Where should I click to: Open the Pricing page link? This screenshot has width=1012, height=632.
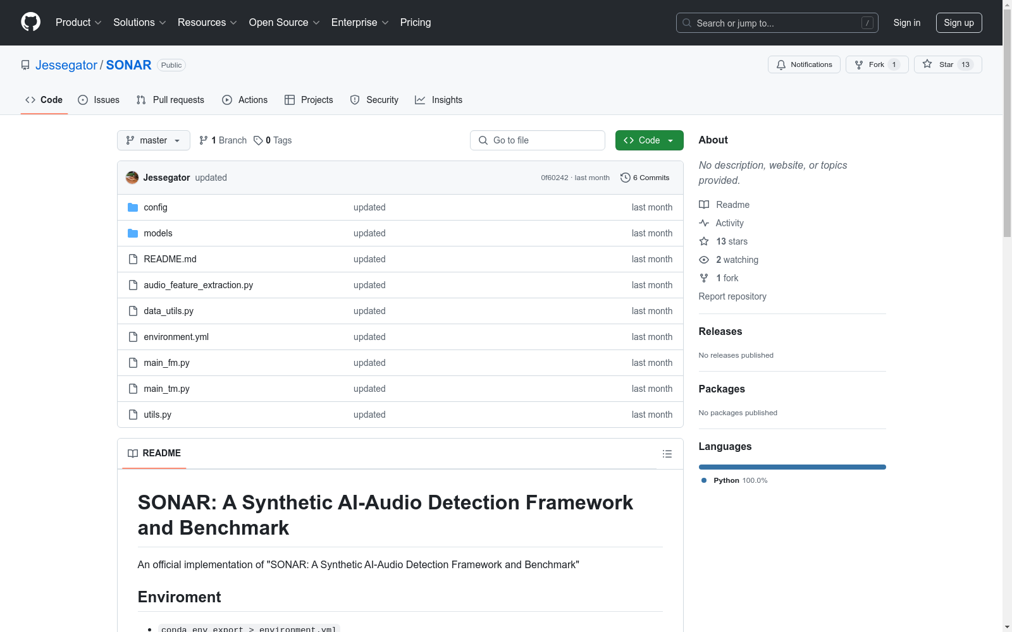point(416,22)
